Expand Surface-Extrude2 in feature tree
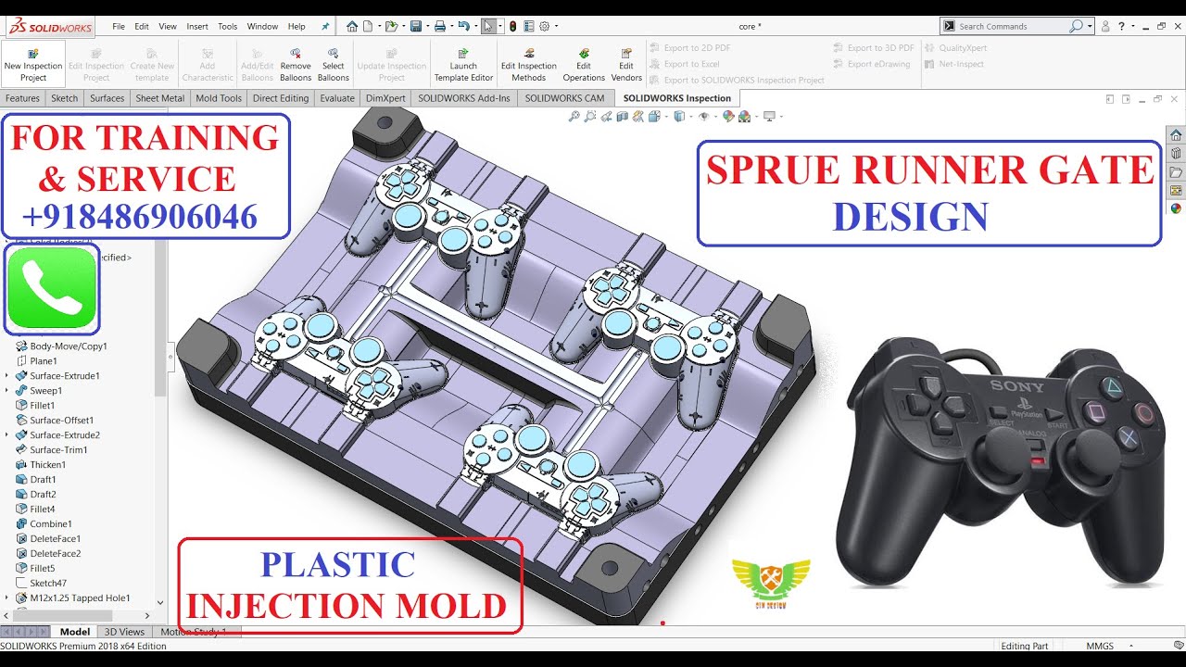The height and width of the screenshot is (667, 1186). coord(7,435)
